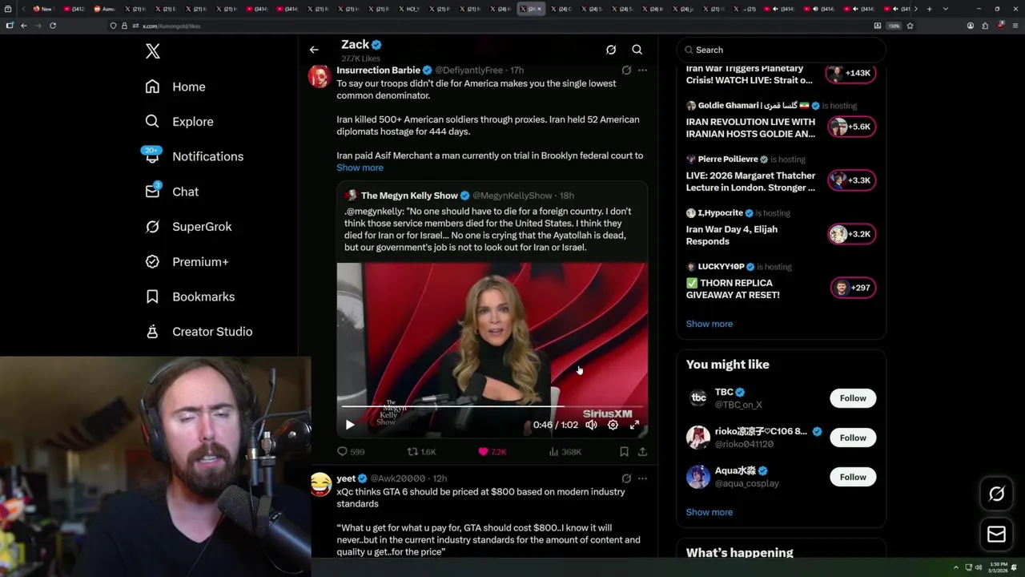Click the taskbar clock showing 1:50 PM
The image size is (1025, 577).
click(999, 567)
